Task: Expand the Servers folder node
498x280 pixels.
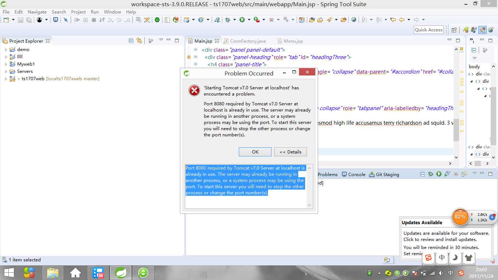Action: [6, 71]
